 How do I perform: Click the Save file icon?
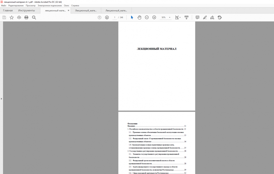click(x=4, y=18)
